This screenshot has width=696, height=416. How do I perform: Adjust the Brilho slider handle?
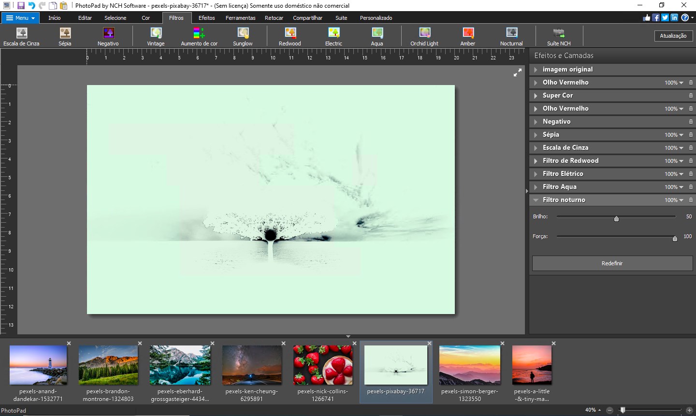[616, 219]
